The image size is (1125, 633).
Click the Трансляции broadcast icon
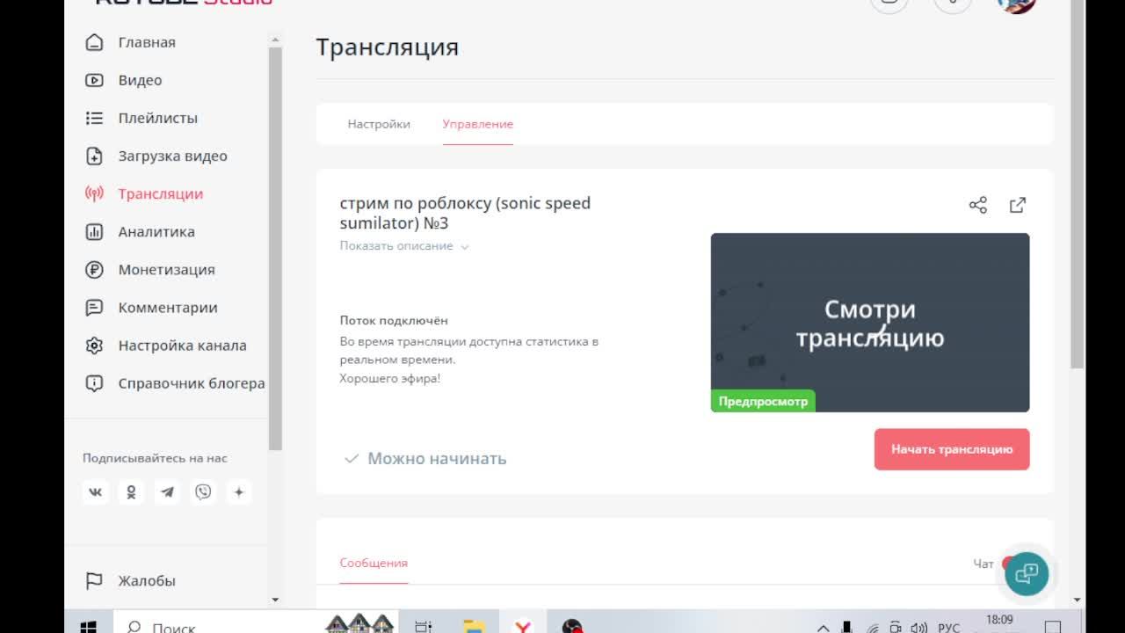tap(94, 193)
